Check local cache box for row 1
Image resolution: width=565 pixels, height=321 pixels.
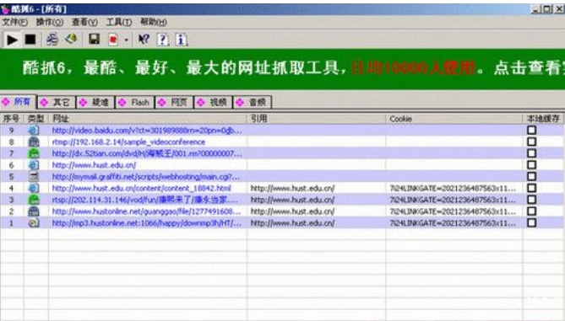tap(531, 223)
